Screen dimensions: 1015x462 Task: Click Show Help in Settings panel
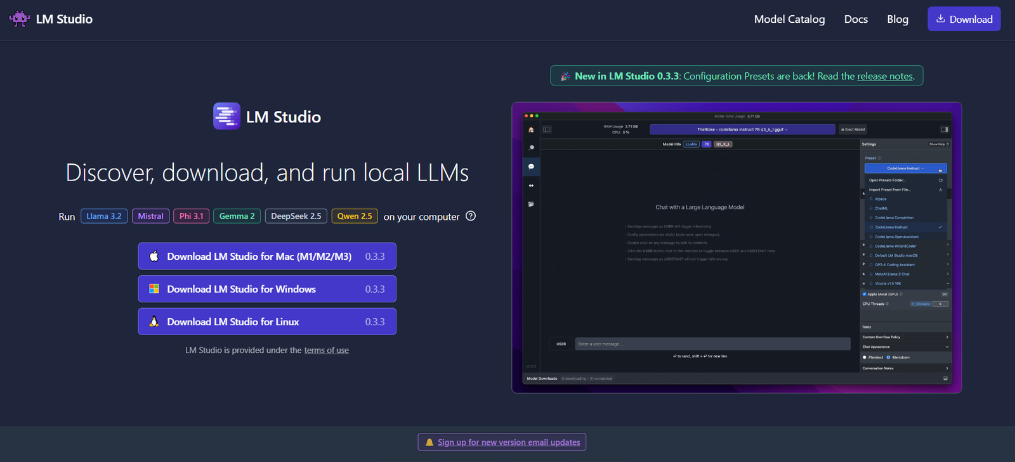pyautogui.click(x=939, y=144)
